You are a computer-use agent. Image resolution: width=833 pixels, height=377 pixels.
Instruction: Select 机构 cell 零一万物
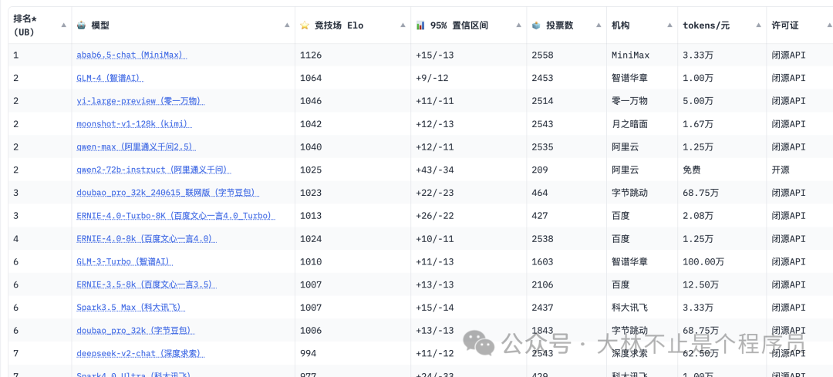click(629, 101)
